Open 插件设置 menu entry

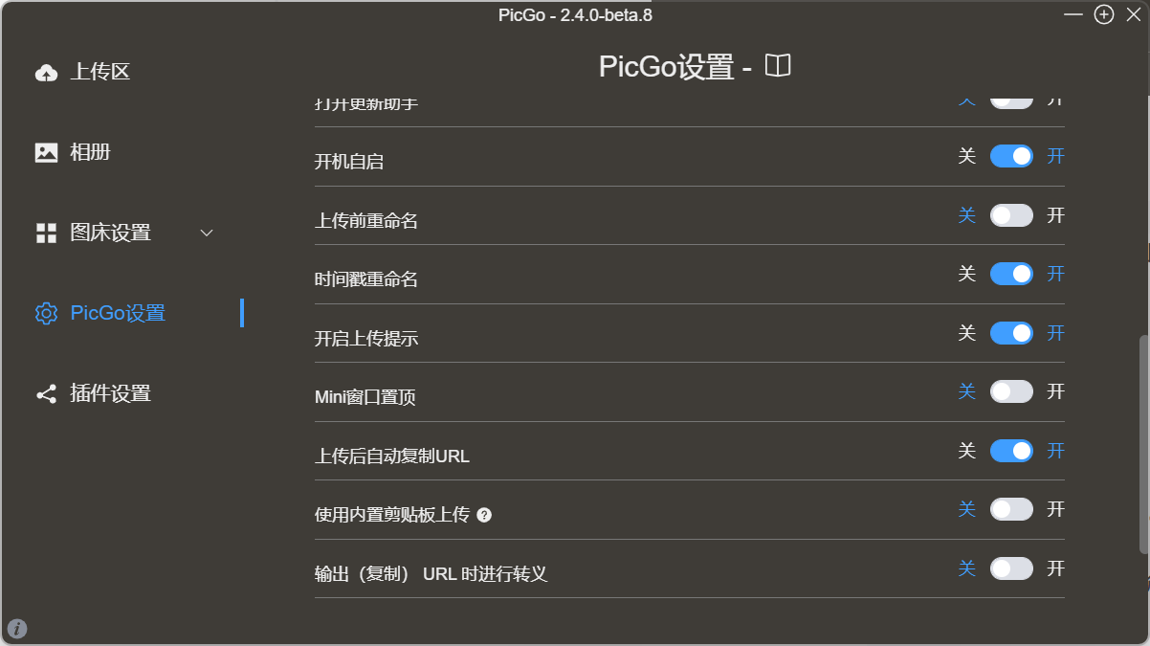pos(110,393)
